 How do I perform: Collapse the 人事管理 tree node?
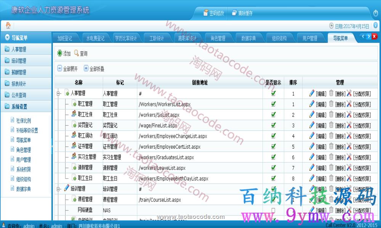(59, 93)
